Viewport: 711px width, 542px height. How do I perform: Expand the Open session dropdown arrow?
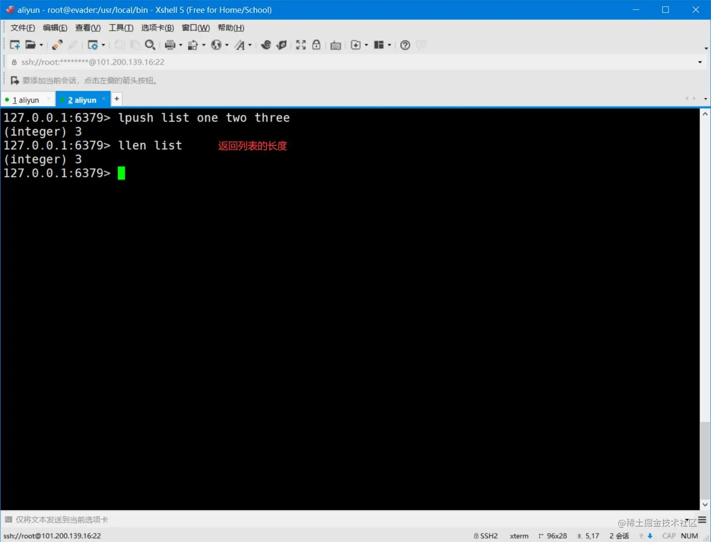click(x=41, y=45)
